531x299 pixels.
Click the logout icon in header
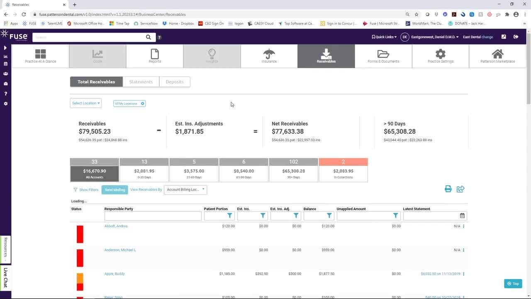click(x=516, y=37)
